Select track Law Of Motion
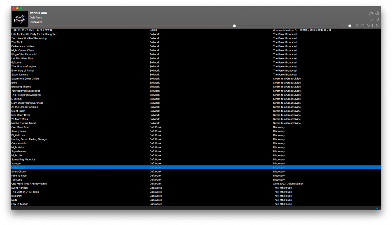Viewport: 392px width, 225px height. click(20, 204)
